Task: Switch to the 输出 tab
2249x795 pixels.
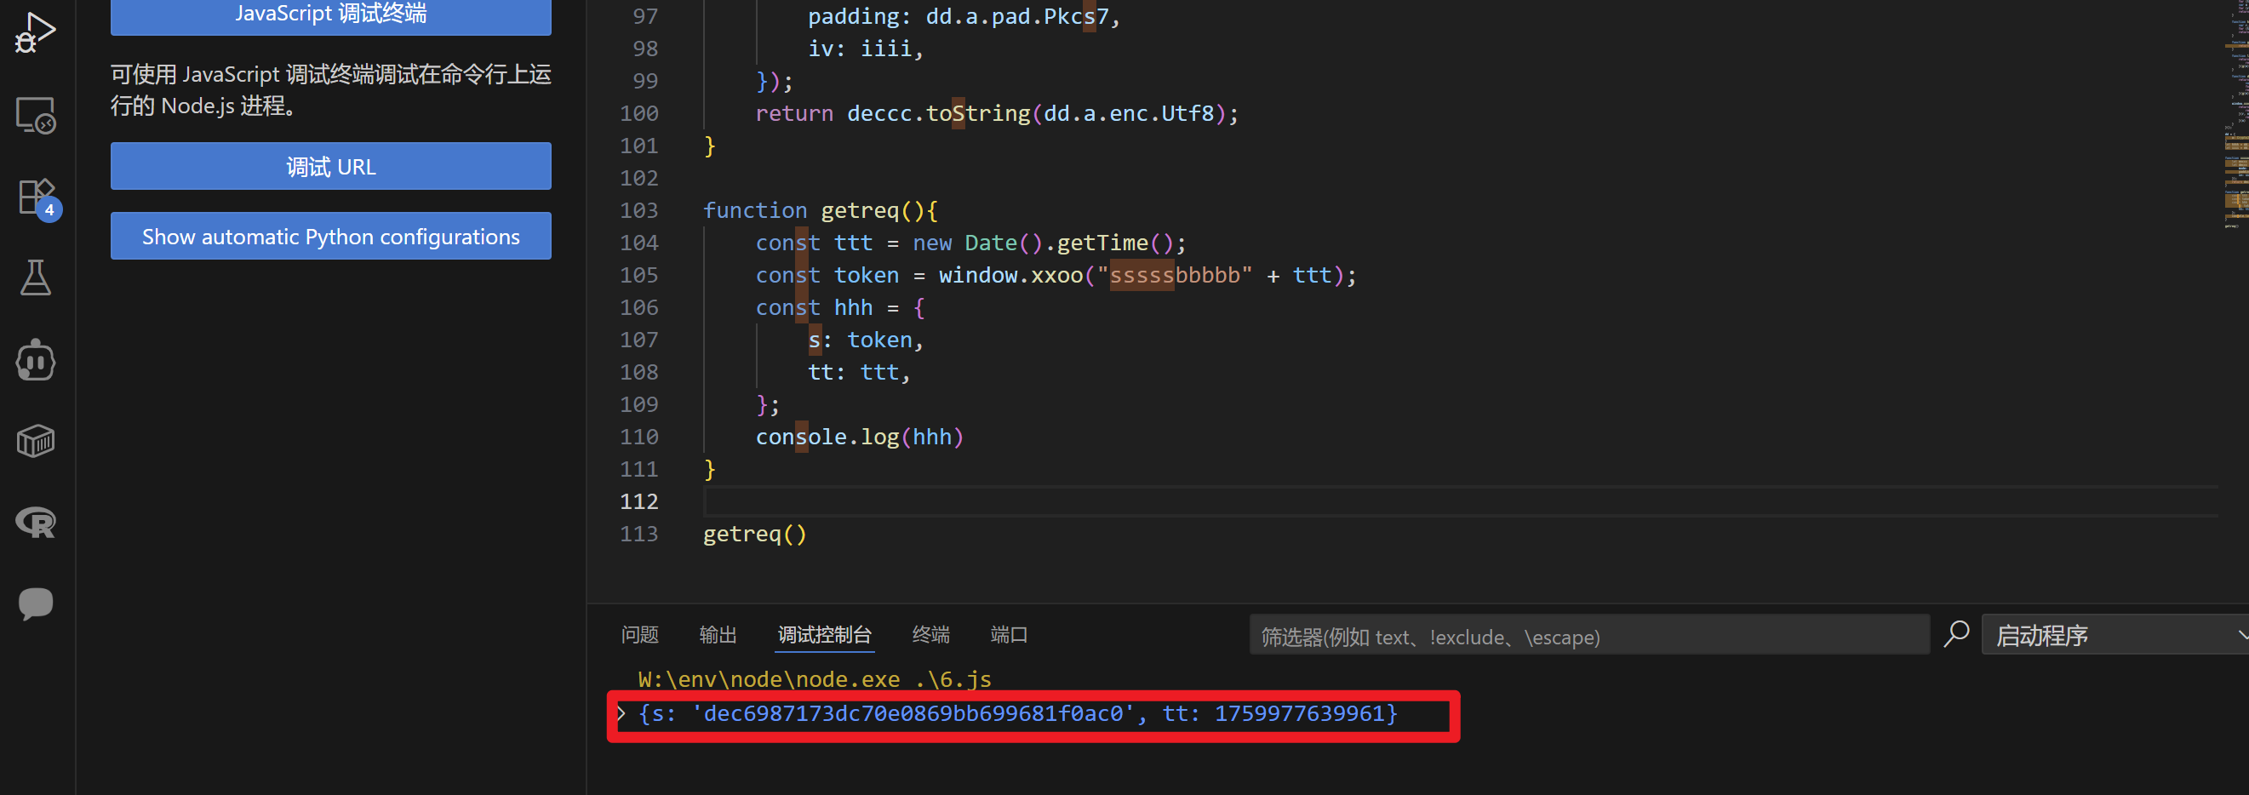Action: pyautogui.click(x=718, y=634)
